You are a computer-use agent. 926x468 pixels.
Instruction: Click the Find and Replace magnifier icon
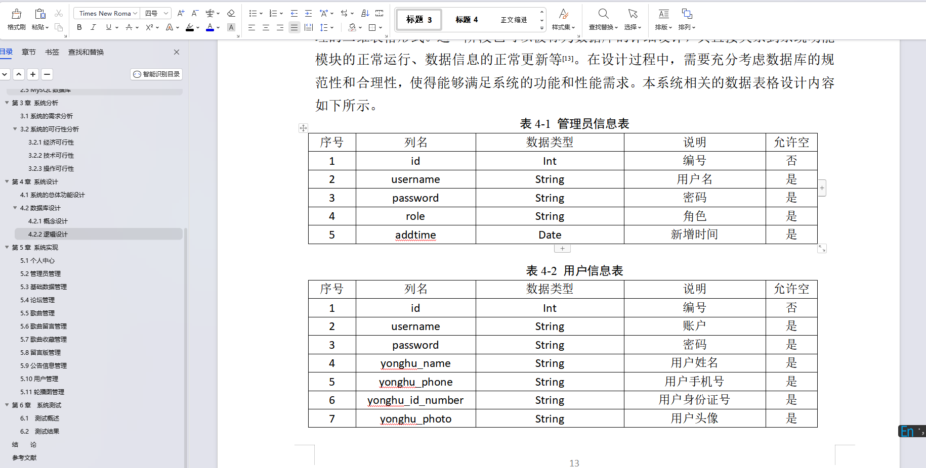click(603, 14)
